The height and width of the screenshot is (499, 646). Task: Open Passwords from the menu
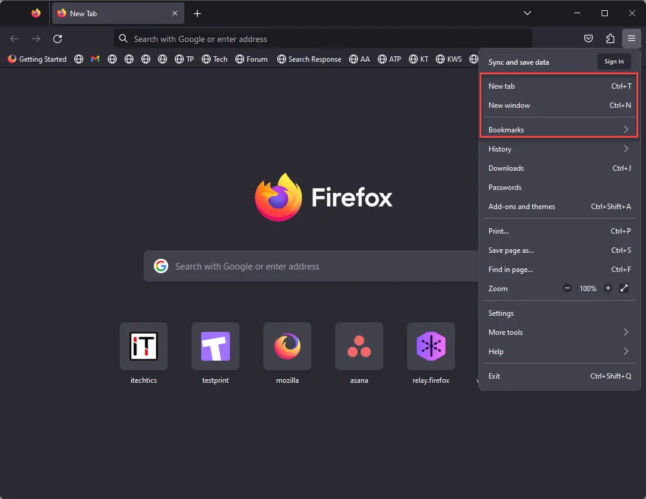[x=559, y=187]
